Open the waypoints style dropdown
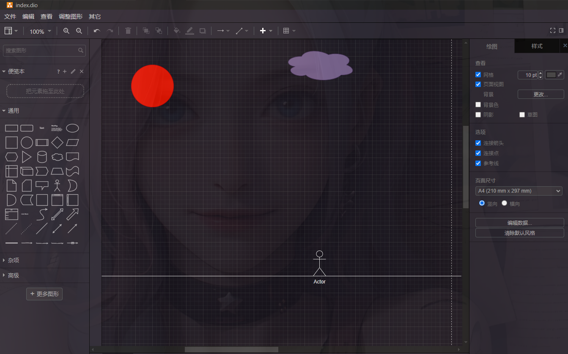Image resolution: width=568 pixels, height=354 pixels. tap(242, 31)
